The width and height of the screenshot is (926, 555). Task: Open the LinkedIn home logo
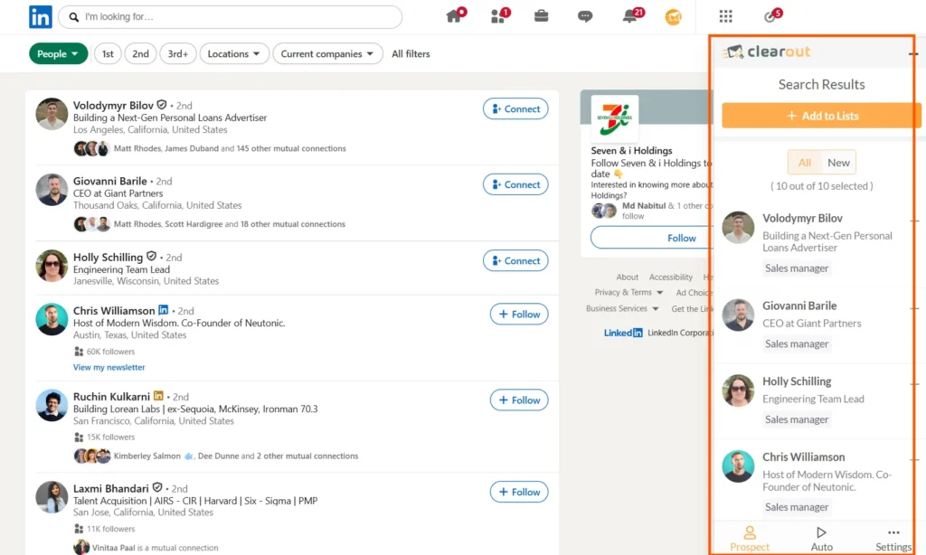(x=40, y=16)
